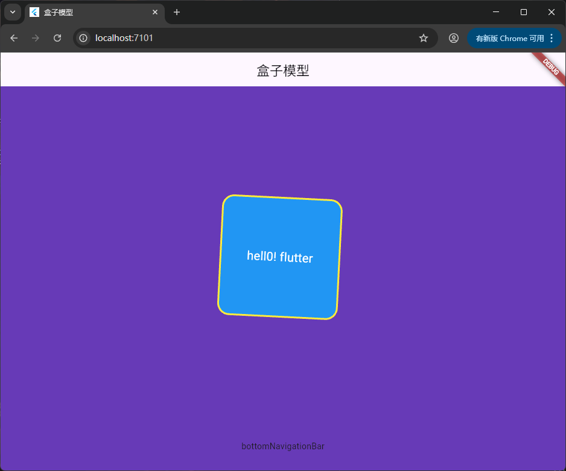Close the 盒子模型 tab
This screenshot has width=566, height=471.
pyautogui.click(x=155, y=12)
